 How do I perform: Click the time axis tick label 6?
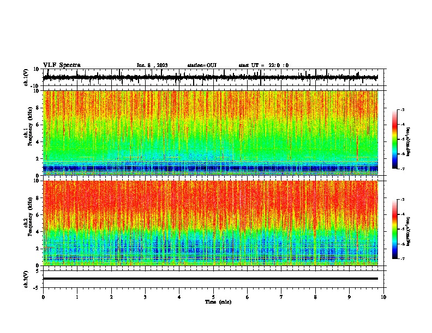pyautogui.click(x=247, y=297)
